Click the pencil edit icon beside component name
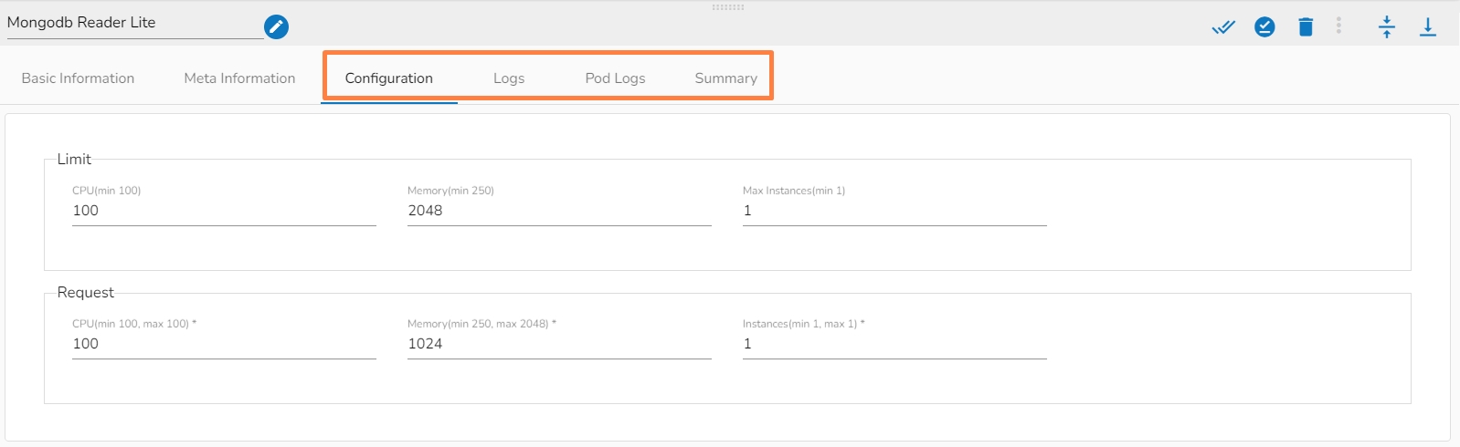The image size is (1460, 447). 276,27
